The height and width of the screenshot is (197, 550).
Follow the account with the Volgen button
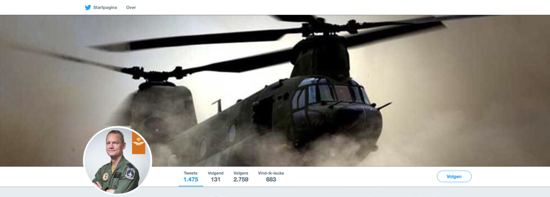point(454,176)
